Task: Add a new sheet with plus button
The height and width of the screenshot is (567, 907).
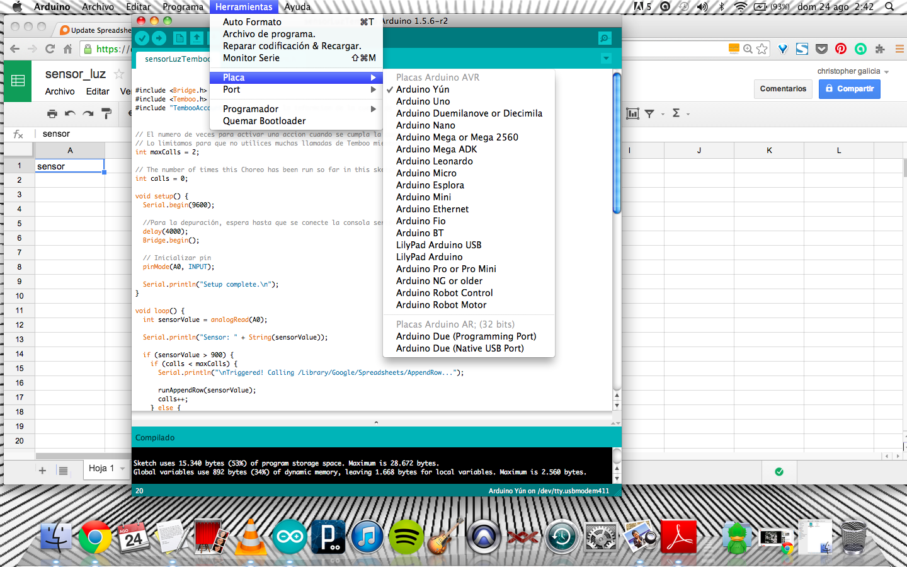Action: tap(42, 471)
